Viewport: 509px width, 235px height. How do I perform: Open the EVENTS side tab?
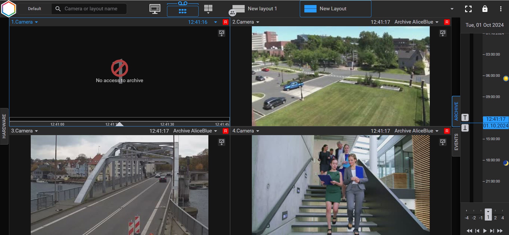(x=456, y=142)
